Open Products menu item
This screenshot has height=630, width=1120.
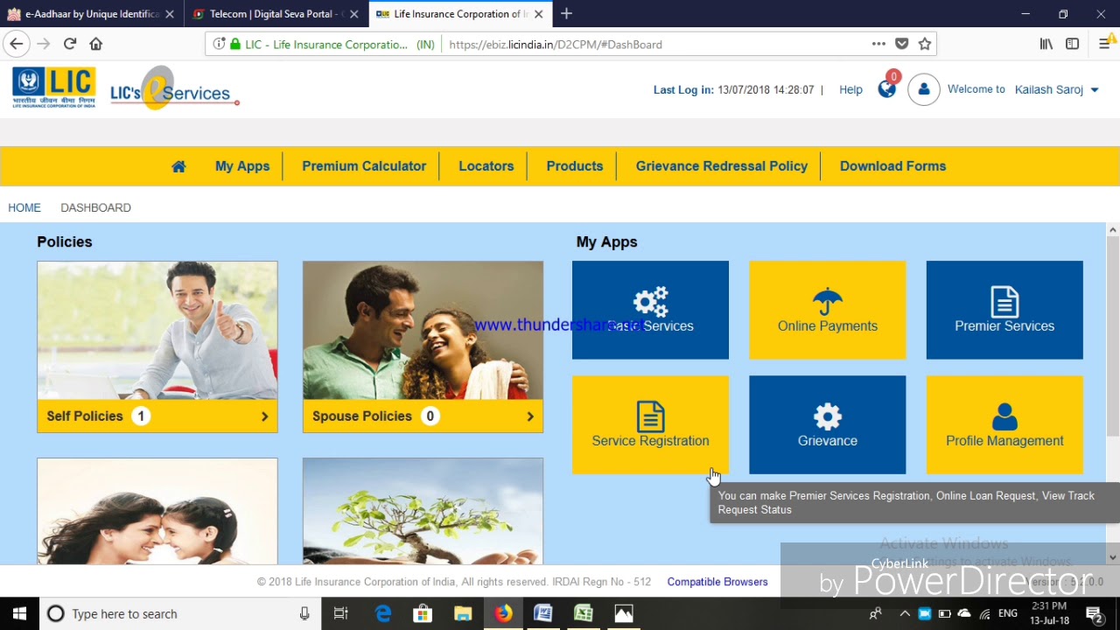pyautogui.click(x=575, y=166)
